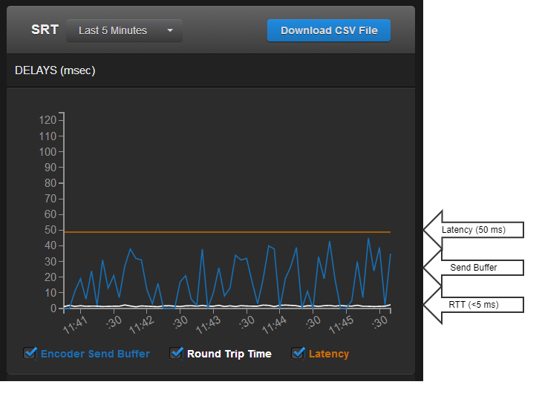Download the CSV file
Image resolution: width=542 pixels, height=396 pixels.
click(328, 30)
